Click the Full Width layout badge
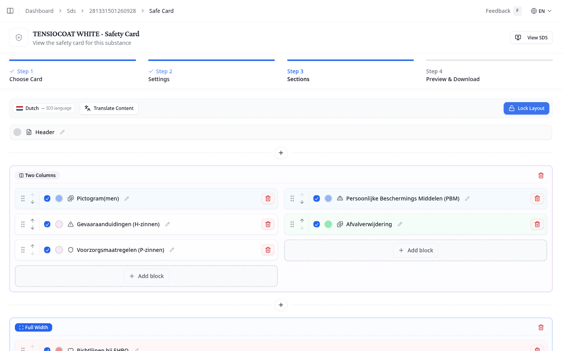562x351 pixels. pos(34,328)
